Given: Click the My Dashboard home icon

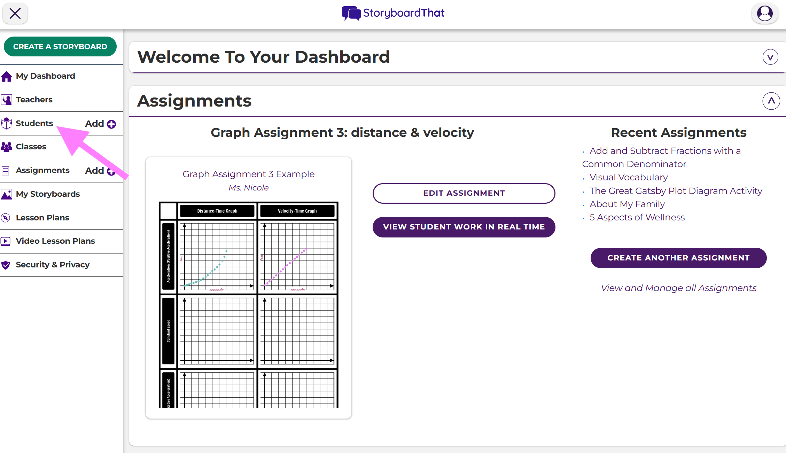Looking at the screenshot, I should pyautogui.click(x=7, y=76).
